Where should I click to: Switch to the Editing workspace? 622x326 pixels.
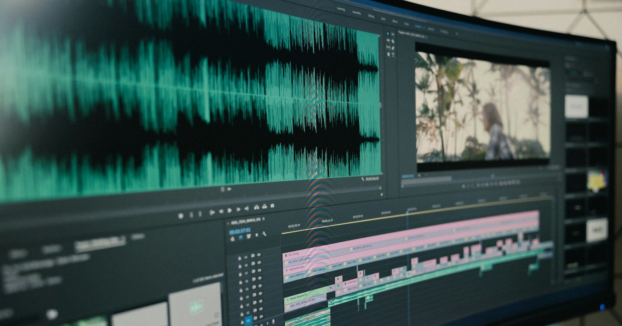tap(371, 16)
